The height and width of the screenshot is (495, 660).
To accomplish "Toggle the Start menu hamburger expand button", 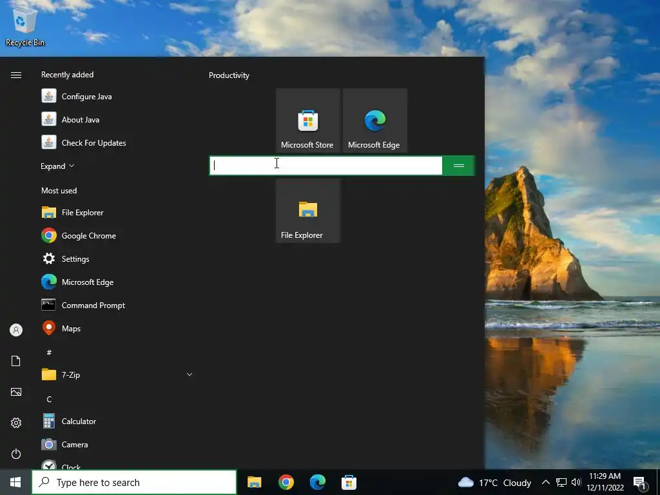I will 16,75.
